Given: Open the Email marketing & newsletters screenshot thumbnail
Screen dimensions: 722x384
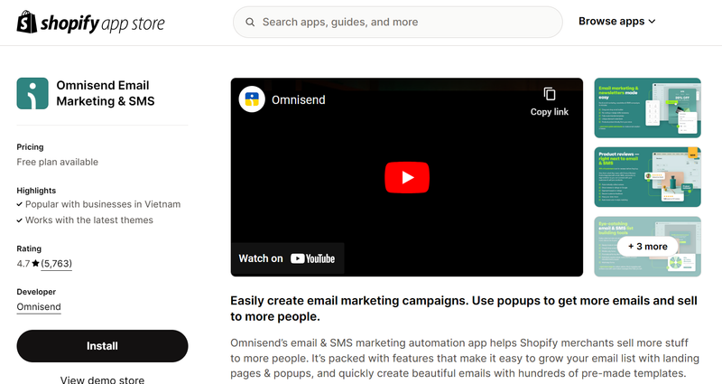Looking at the screenshot, I should click(647, 108).
